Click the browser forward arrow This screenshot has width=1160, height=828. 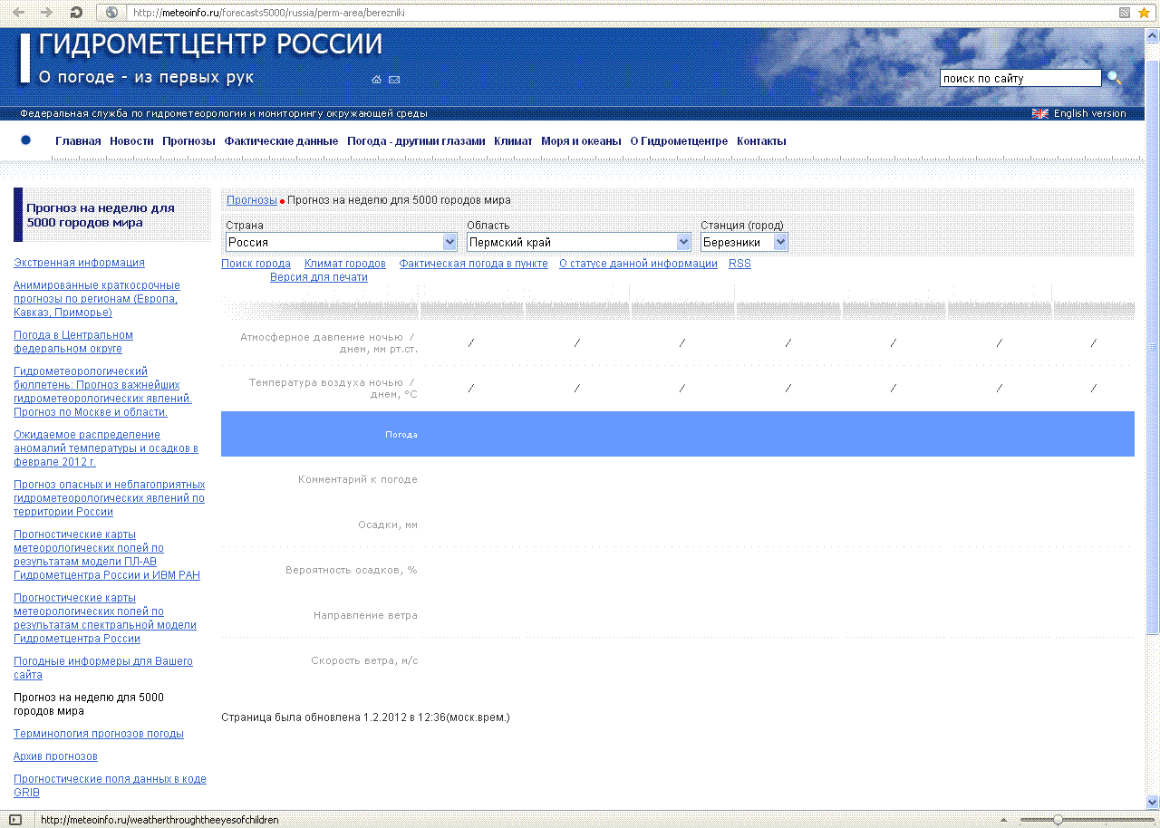(x=47, y=13)
